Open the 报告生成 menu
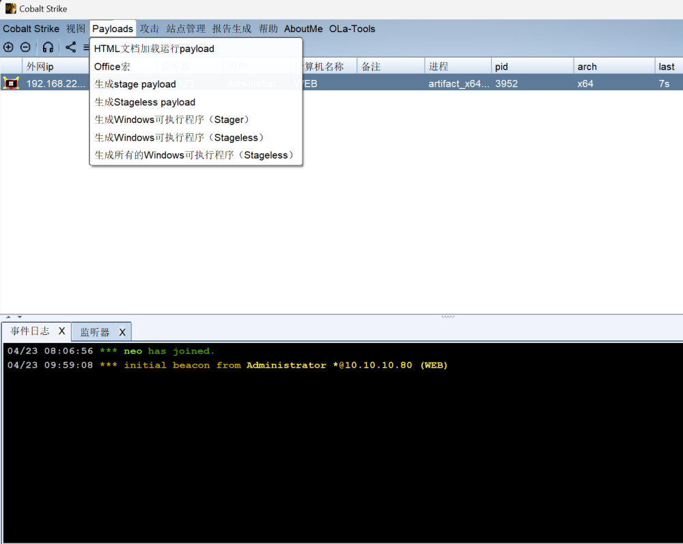683x544 pixels. 232,29
